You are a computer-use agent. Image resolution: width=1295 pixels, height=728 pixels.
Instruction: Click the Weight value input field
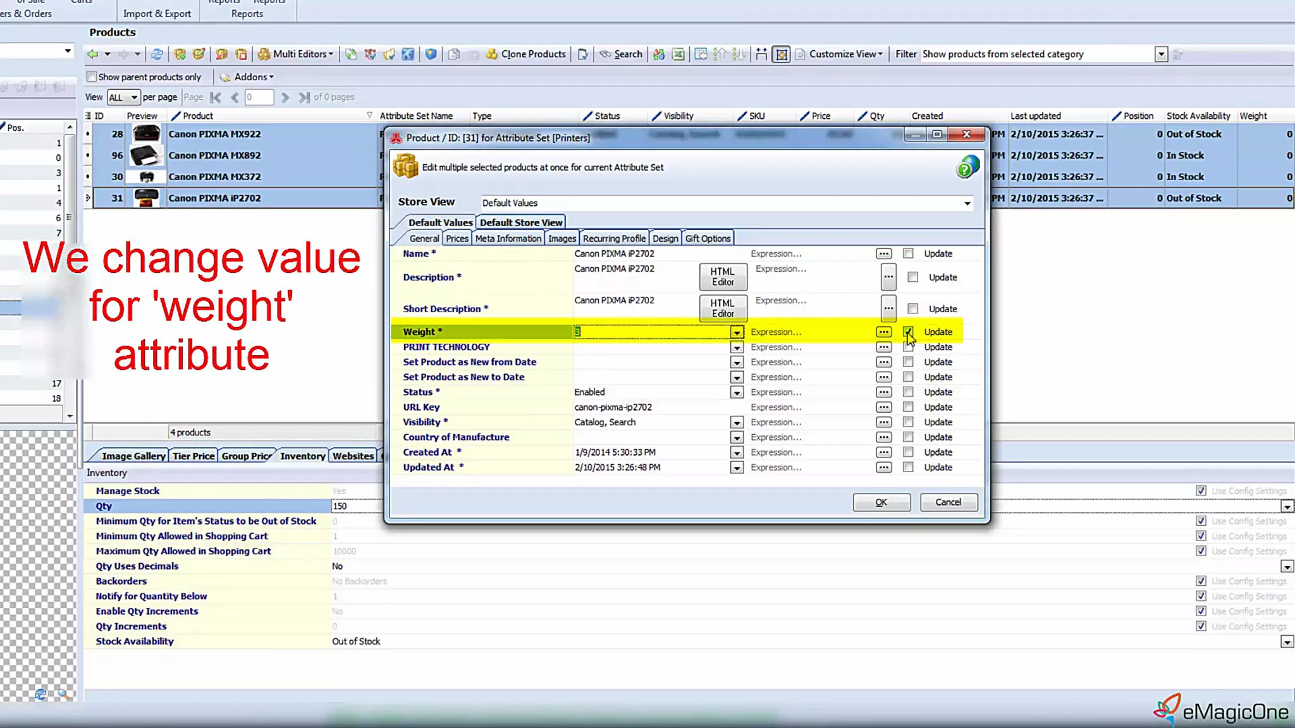click(x=651, y=332)
